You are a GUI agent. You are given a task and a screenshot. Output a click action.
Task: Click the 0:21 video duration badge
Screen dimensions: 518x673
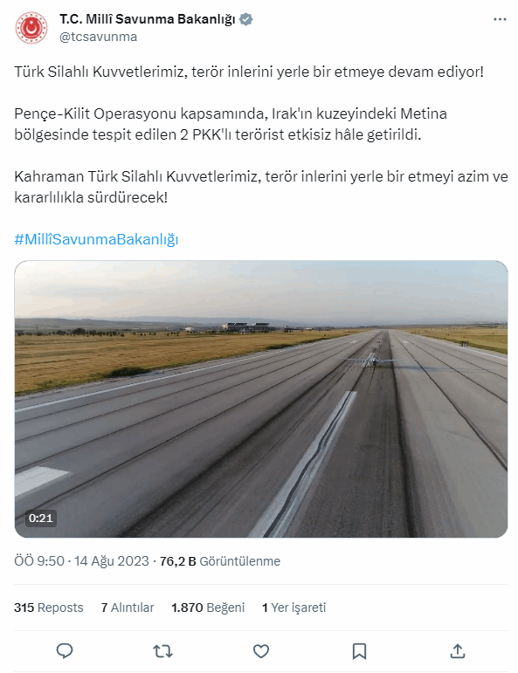[41, 518]
